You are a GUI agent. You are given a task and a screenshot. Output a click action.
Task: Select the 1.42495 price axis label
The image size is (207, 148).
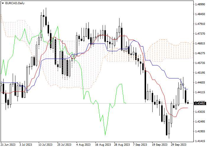click(200, 122)
